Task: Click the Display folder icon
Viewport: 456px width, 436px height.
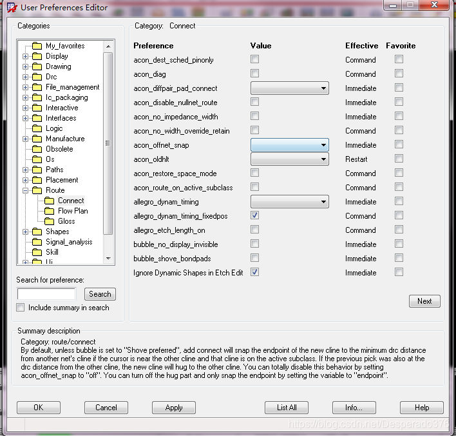Action: tap(37, 56)
